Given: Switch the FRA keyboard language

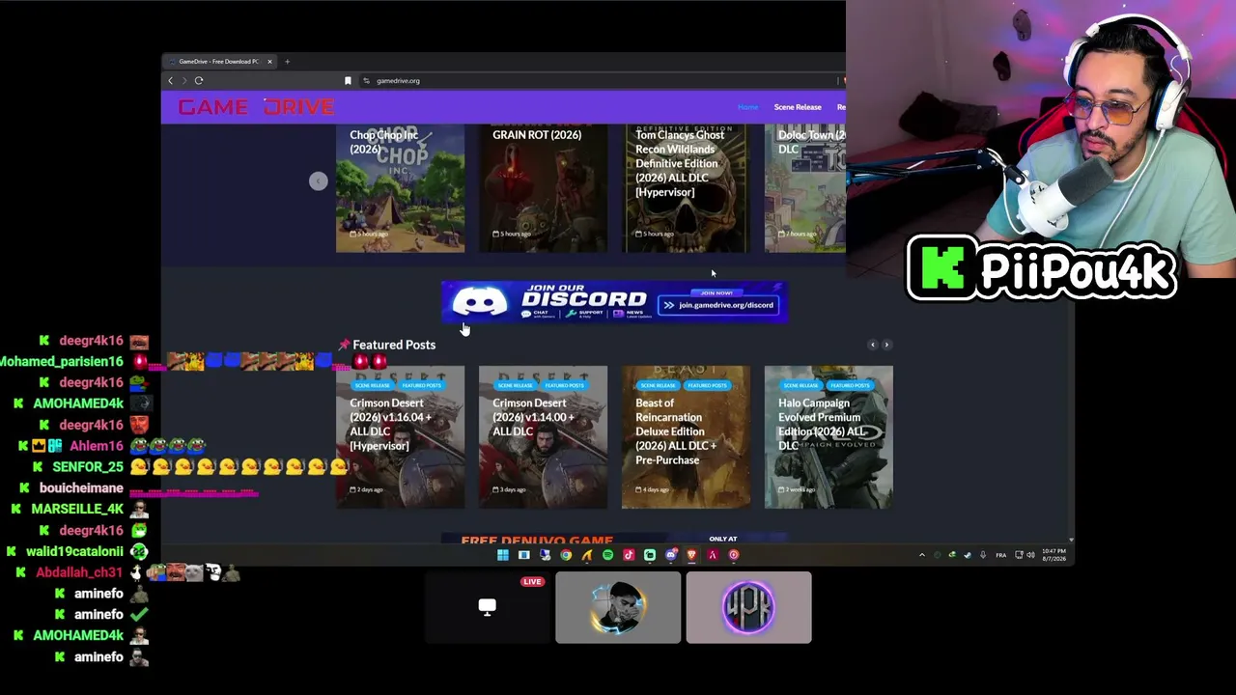Looking at the screenshot, I should tap(1000, 555).
